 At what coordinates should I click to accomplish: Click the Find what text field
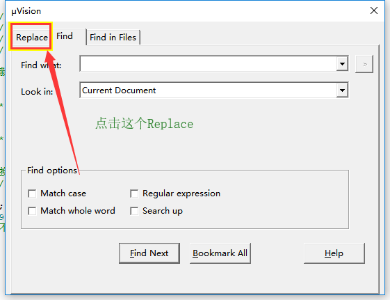[x=209, y=64]
